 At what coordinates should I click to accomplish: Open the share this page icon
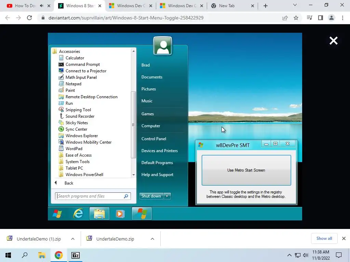pyautogui.click(x=285, y=18)
